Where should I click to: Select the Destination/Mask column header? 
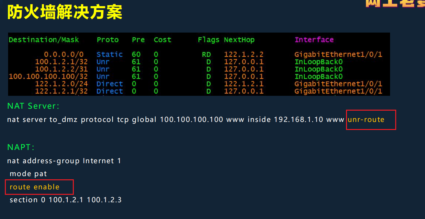[x=44, y=39]
